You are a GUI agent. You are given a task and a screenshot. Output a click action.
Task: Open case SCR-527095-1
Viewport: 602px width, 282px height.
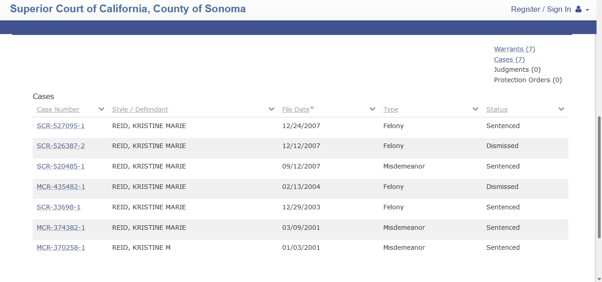[x=60, y=126]
